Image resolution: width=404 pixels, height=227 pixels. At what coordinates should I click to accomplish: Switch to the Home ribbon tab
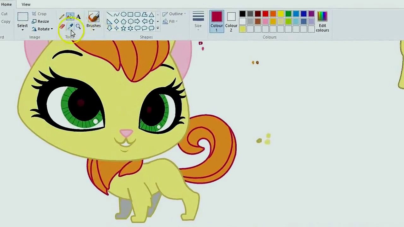click(6, 4)
